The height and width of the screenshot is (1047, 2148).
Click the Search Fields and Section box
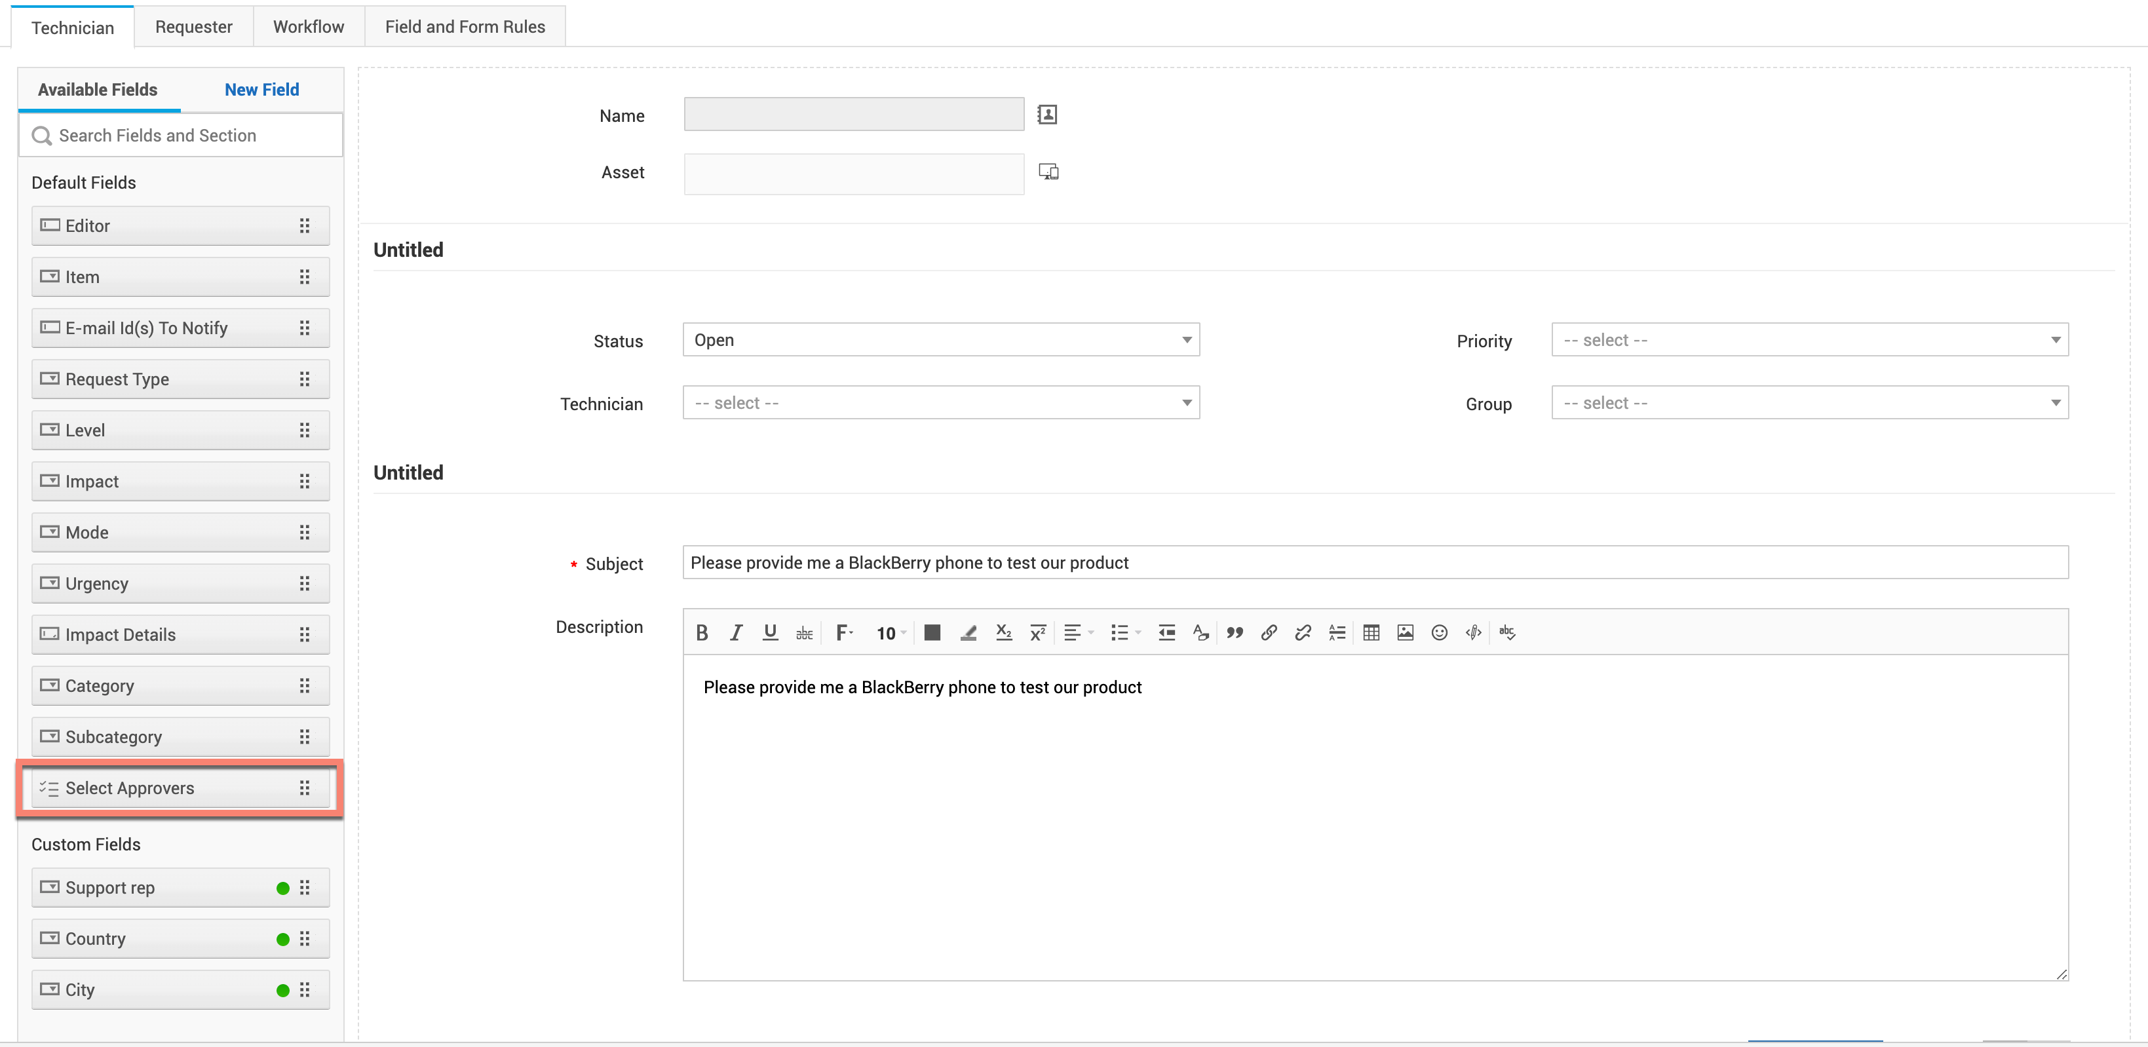click(x=180, y=136)
